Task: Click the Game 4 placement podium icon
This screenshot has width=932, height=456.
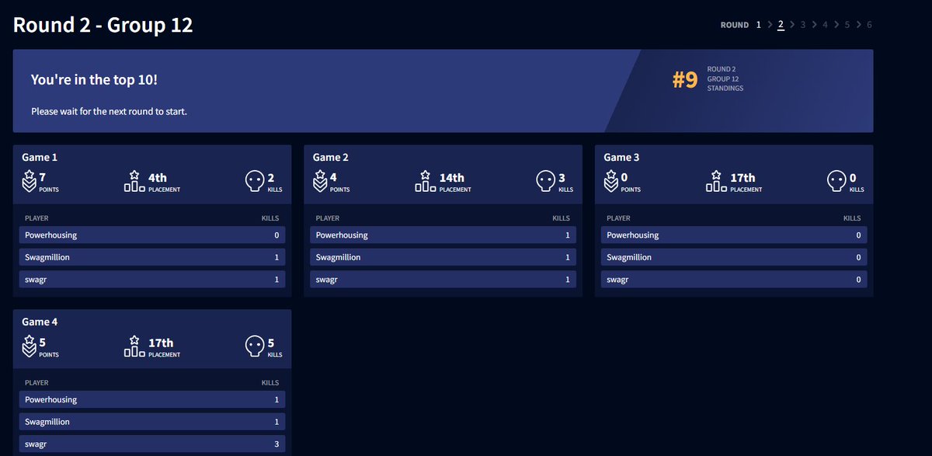Action: (x=134, y=346)
